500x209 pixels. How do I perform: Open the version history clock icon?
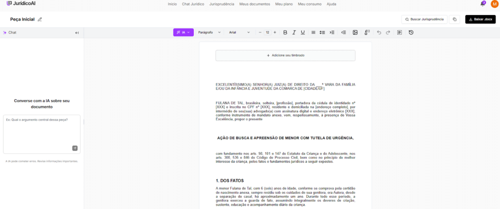point(411,32)
